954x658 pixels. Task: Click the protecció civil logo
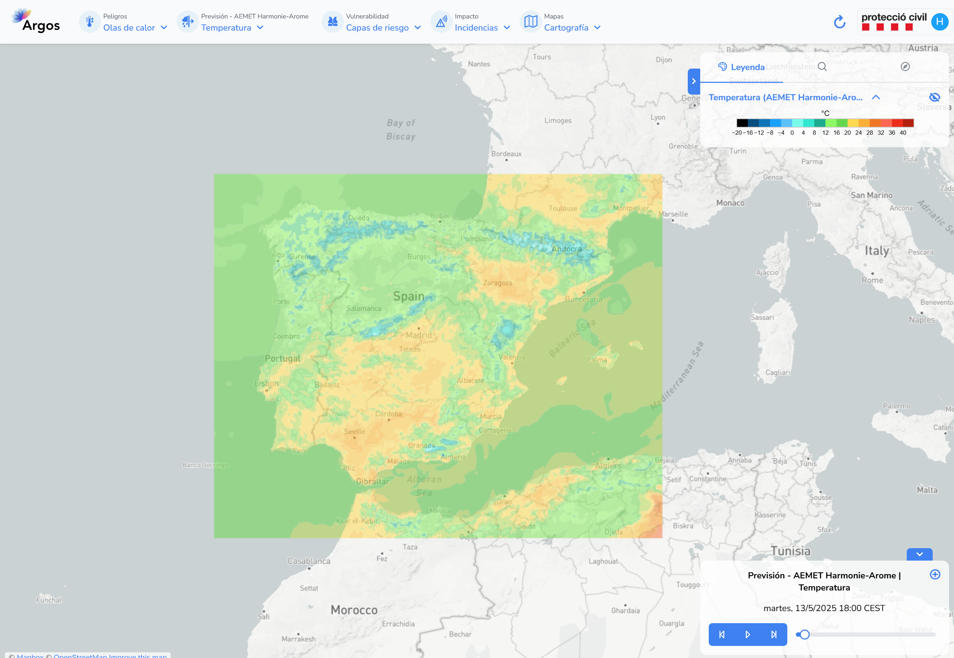(894, 22)
